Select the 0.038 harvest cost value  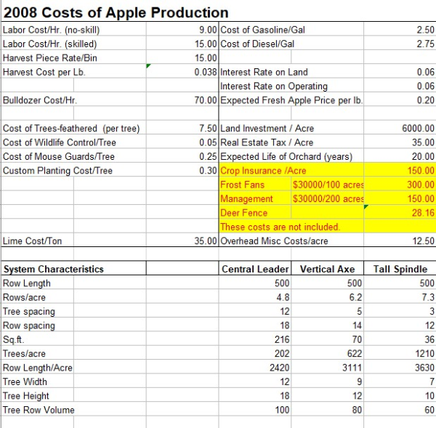point(206,72)
